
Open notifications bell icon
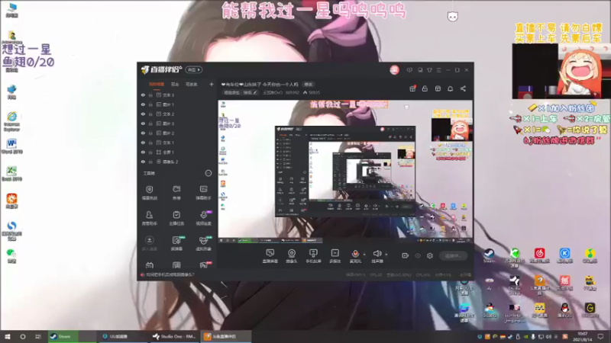click(x=450, y=88)
